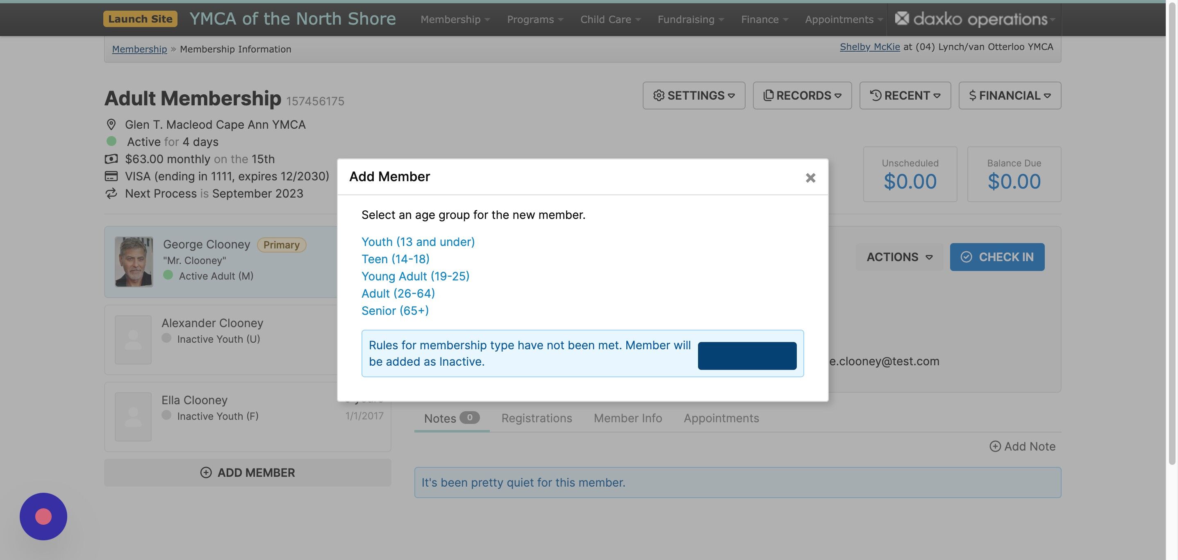1178x560 pixels.
Task: Click the YMCA of the North Shore title
Action: [x=293, y=19]
